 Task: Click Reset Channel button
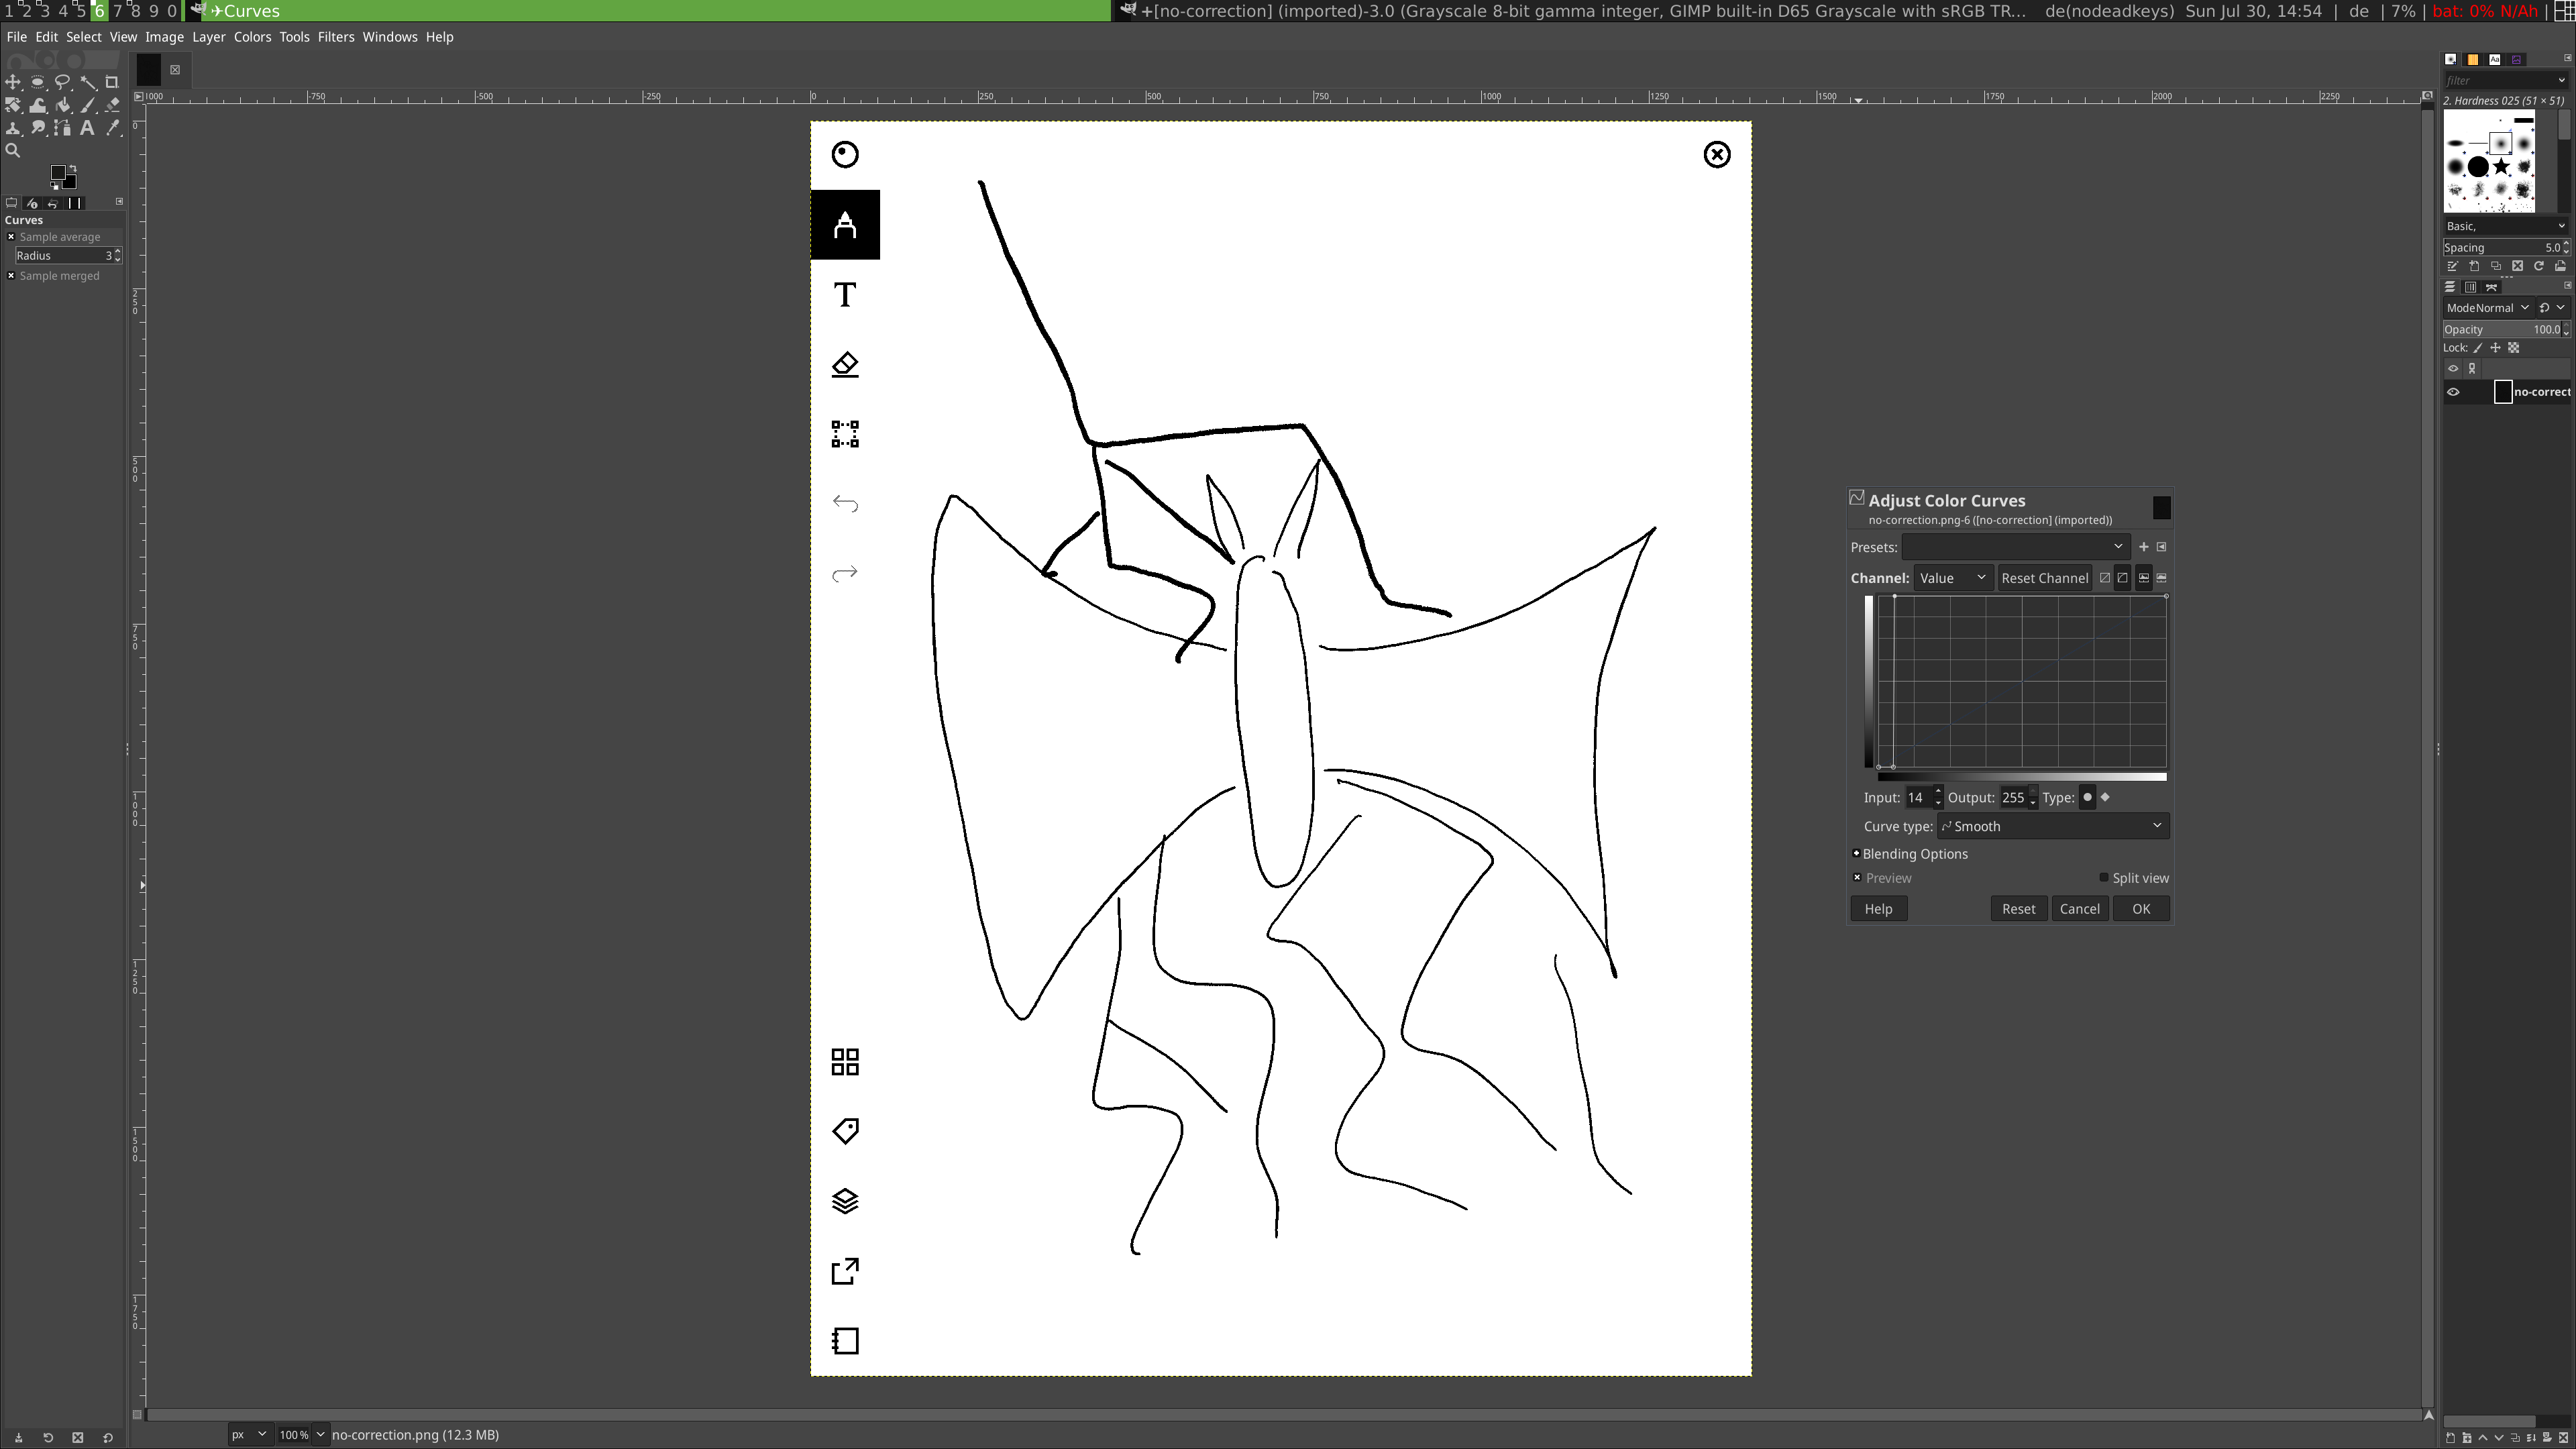[x=2046, y=578]
